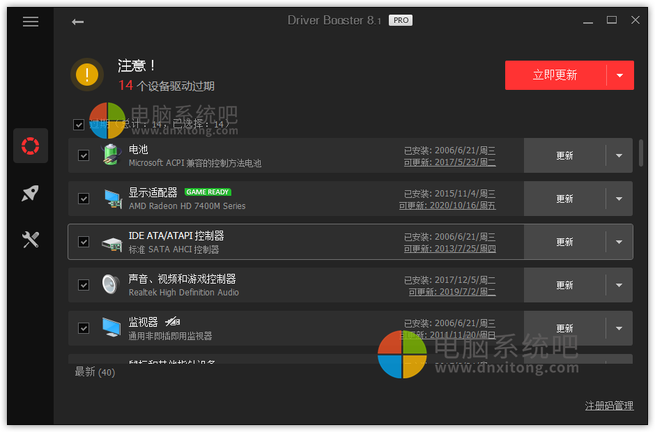Click the yellow warning exclamation icon
Screen dimensions: 655x432
coord(87,75)
